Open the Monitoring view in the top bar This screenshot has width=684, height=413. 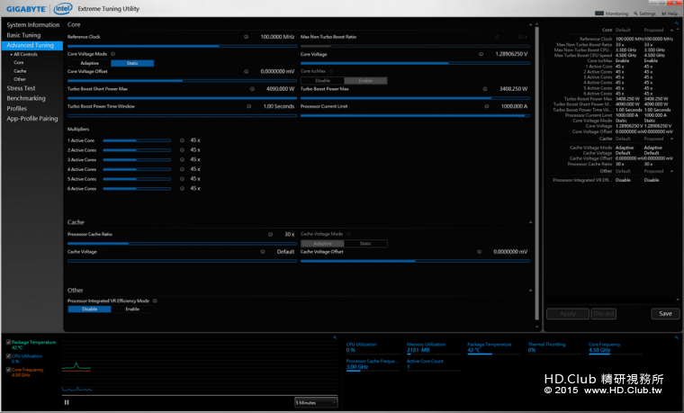click(614, 13)
